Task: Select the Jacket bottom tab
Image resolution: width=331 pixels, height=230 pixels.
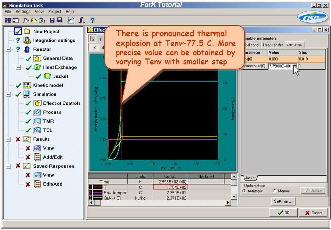Action: [250, 178]
